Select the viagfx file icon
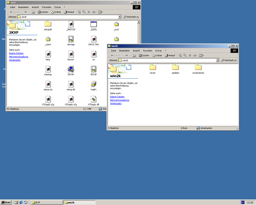This screenshot has width=256, height=205. click(x=94, y=84)
